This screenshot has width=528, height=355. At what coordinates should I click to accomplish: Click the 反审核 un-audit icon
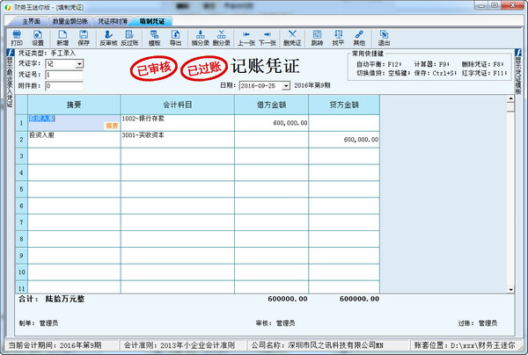point(107,37)
